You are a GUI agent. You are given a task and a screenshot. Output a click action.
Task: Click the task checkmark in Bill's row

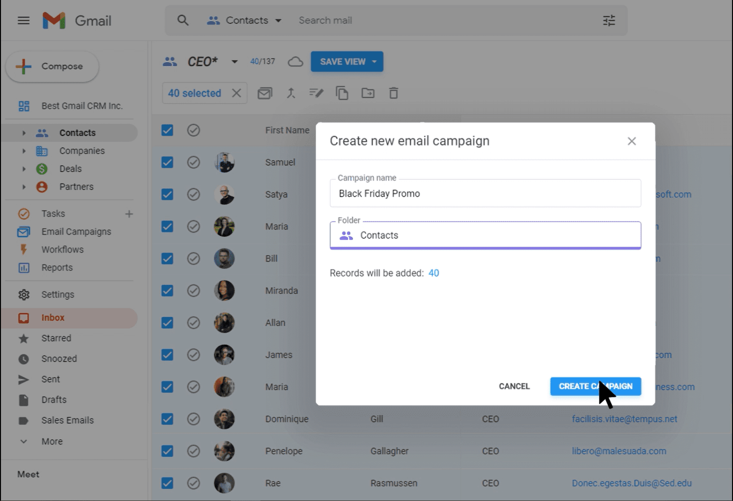[193, 259]
